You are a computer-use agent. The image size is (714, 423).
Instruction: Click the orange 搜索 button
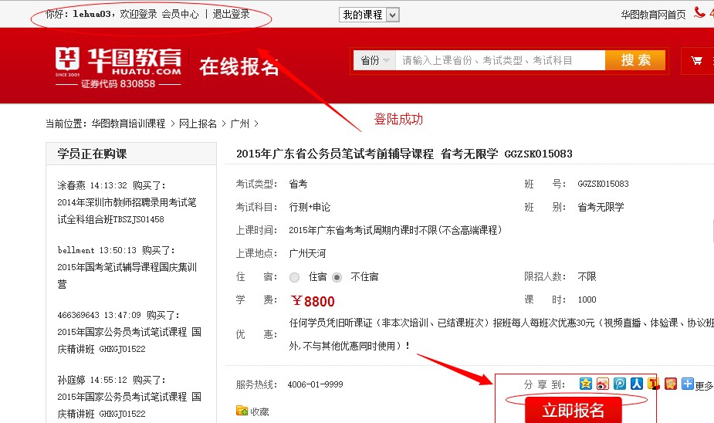click(x=635, y=60)
